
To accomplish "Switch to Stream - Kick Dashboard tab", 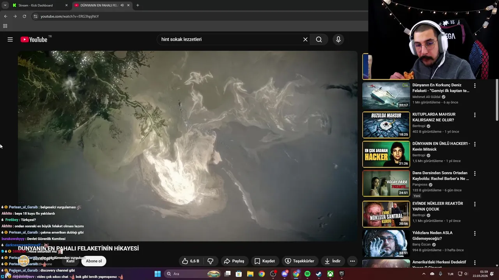I will [39, 5].
